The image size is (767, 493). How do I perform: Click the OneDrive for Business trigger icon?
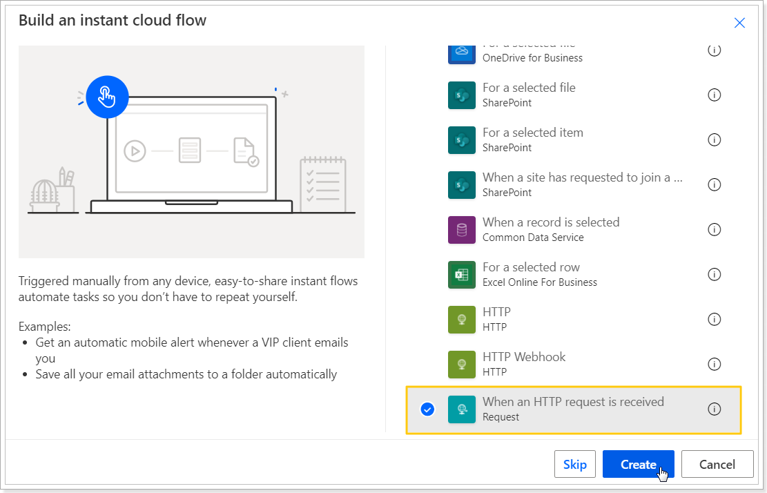[x=462, y=53]
